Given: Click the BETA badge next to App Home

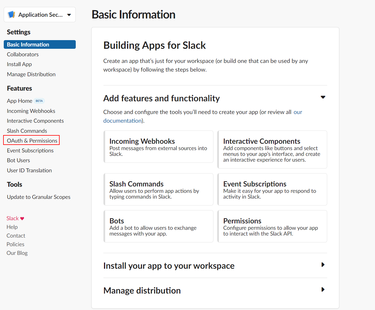Looking at the screenshot, I should [39, 101].
